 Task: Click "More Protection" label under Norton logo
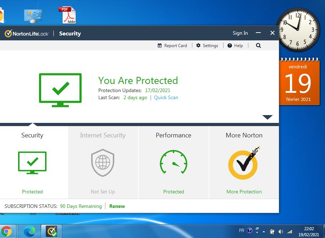[x=244, y=192]
